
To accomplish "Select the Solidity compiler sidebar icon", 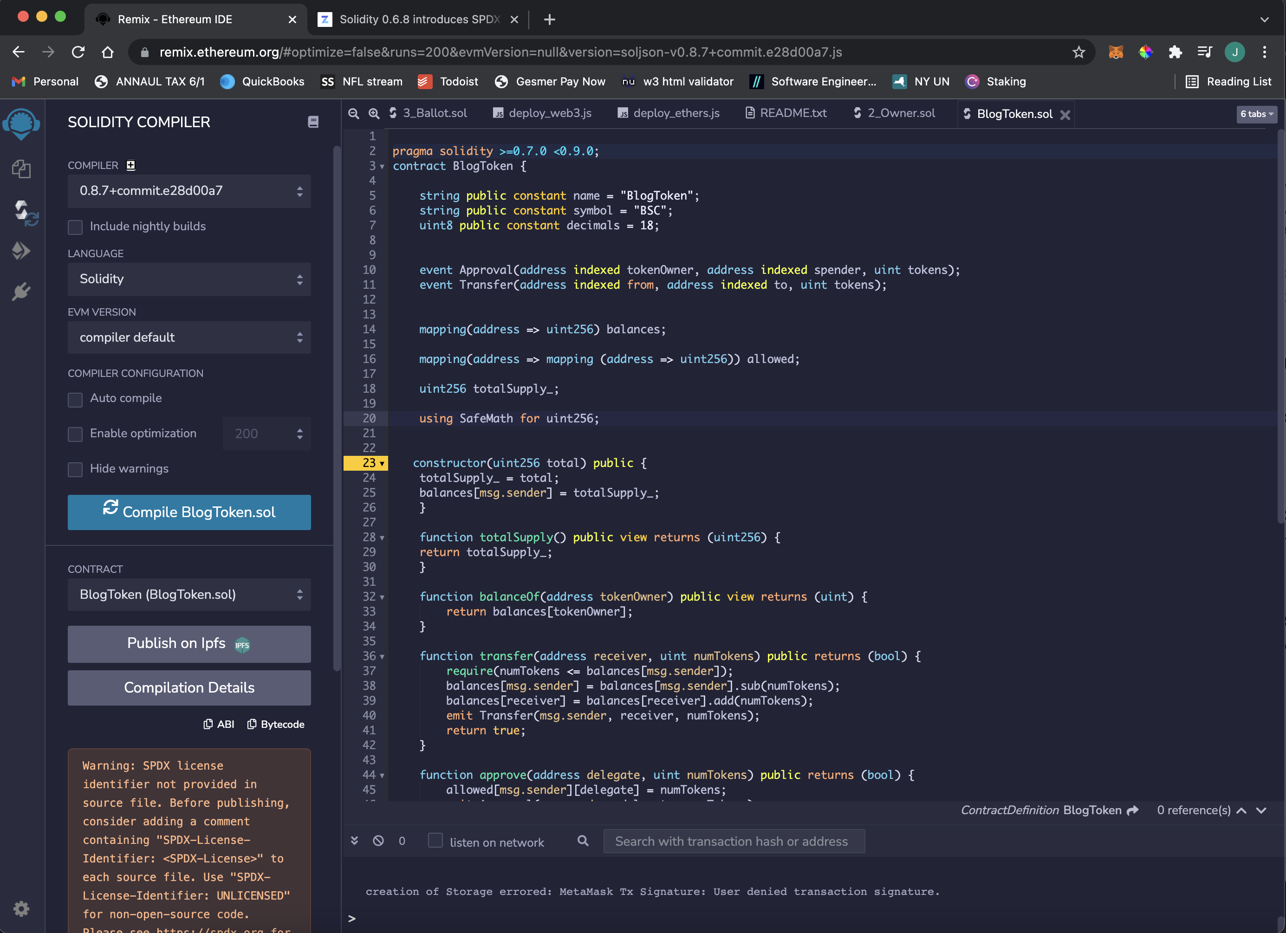I will (25, 213).
